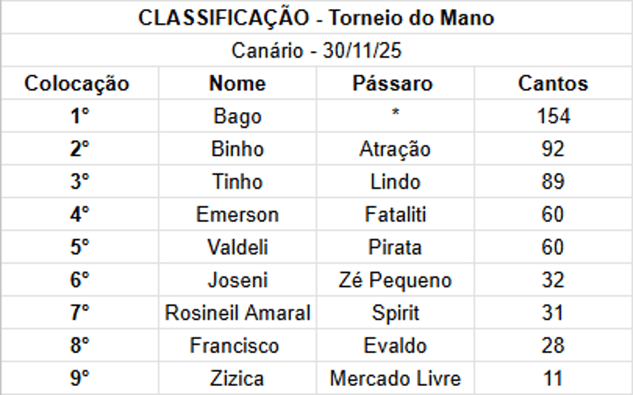This screenshot has height=395, width=633.
Task: Click the Canário - 30/11/25 subtitle cell
Action: coord(316,50)
